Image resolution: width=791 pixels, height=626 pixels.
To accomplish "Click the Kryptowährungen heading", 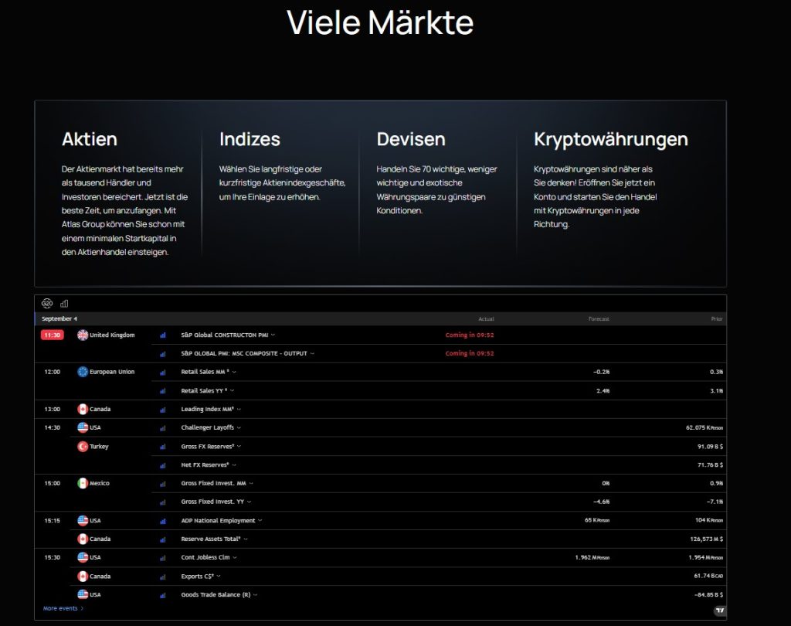I will click(x=610, y=140).
